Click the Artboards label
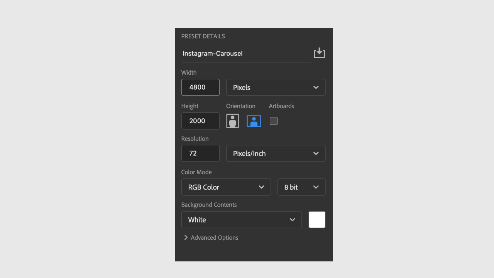The image size is (494, 278). (281, 106)
